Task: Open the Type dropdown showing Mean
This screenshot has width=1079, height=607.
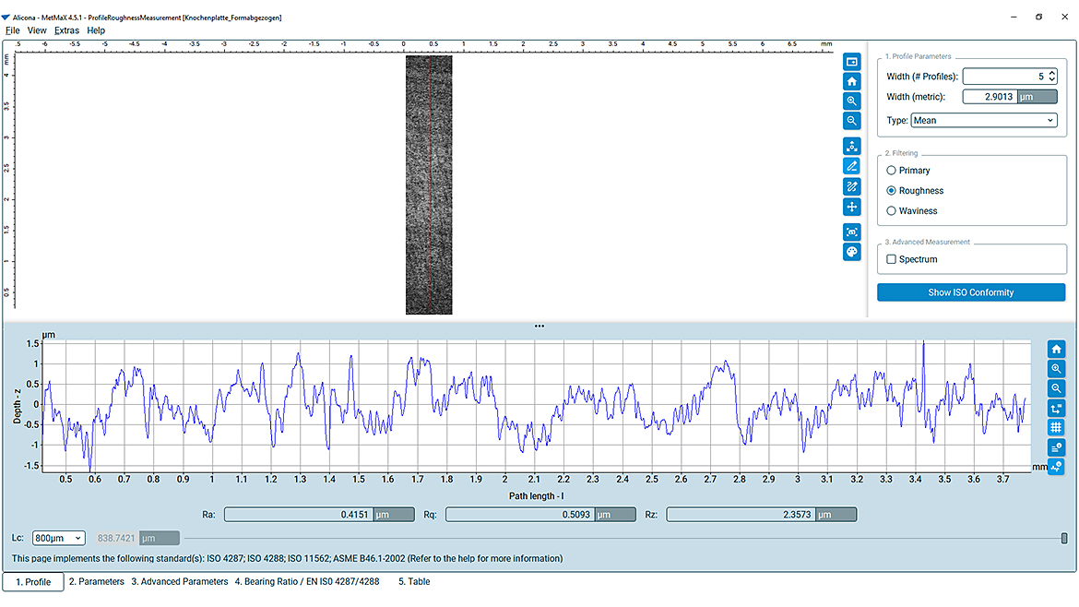Action: point(984,121)
